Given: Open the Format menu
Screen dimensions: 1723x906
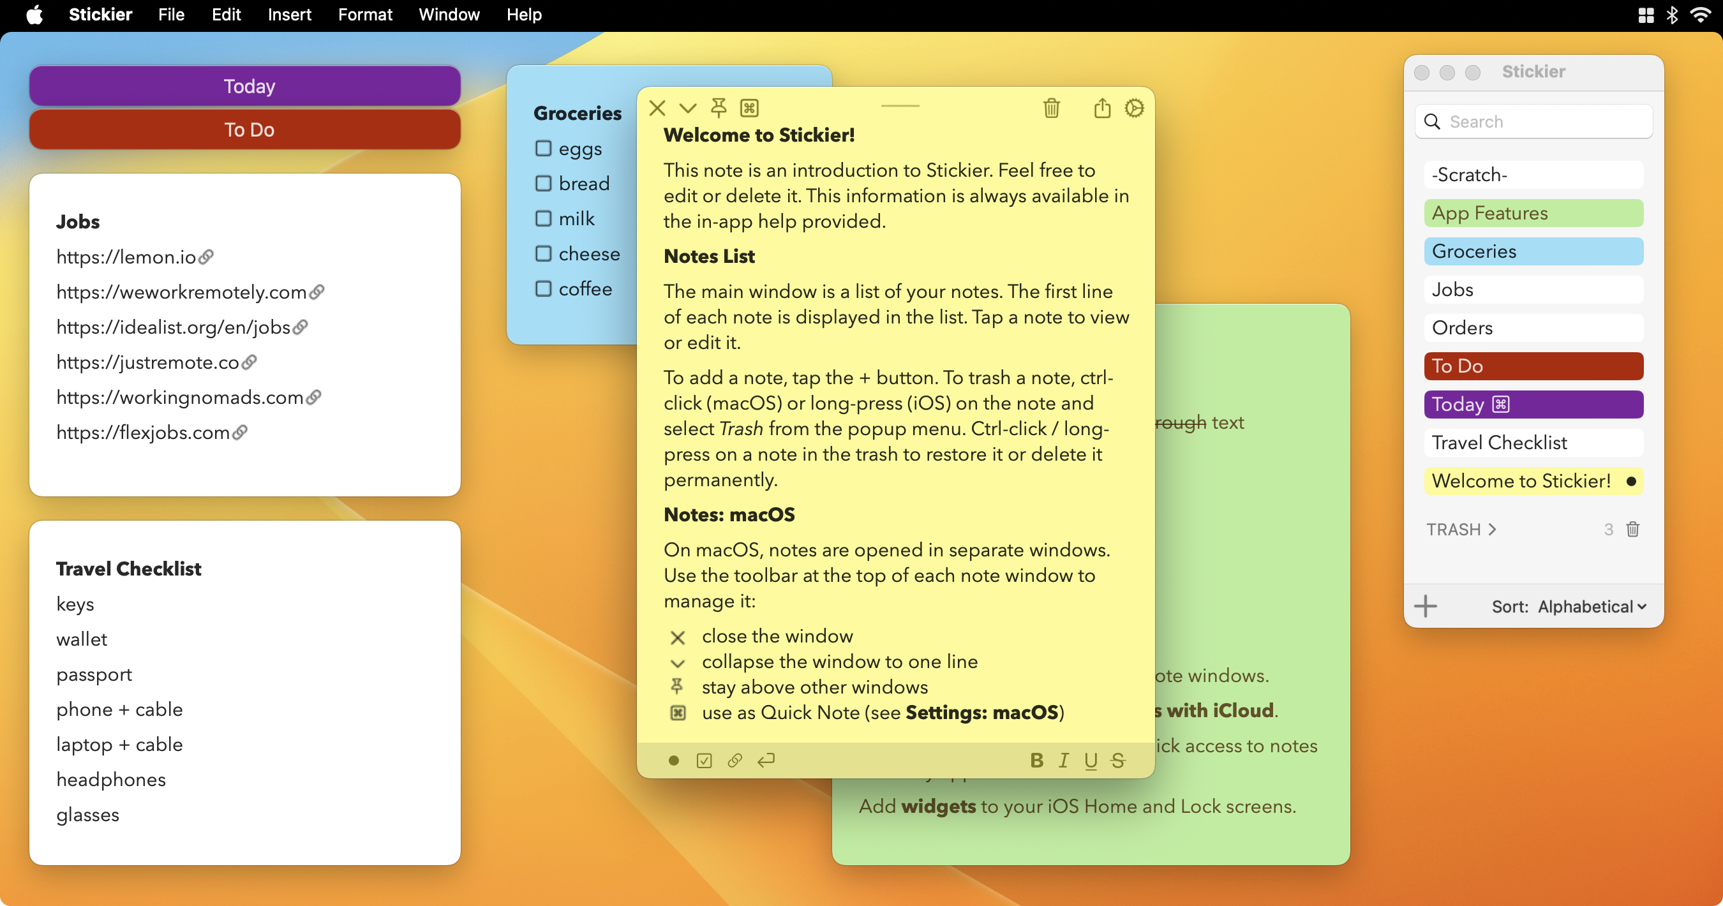Looking at the screenshot, I should point(364,15).
